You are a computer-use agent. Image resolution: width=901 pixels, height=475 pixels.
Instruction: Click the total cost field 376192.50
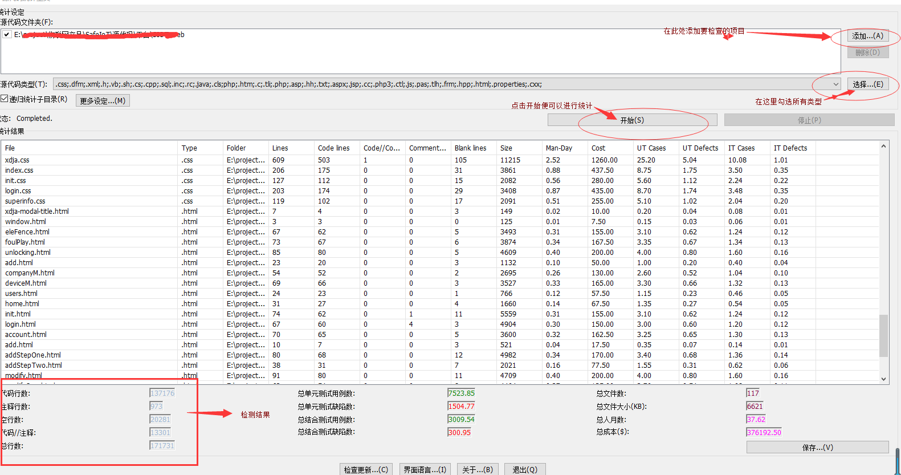click(x=764, y=433)
